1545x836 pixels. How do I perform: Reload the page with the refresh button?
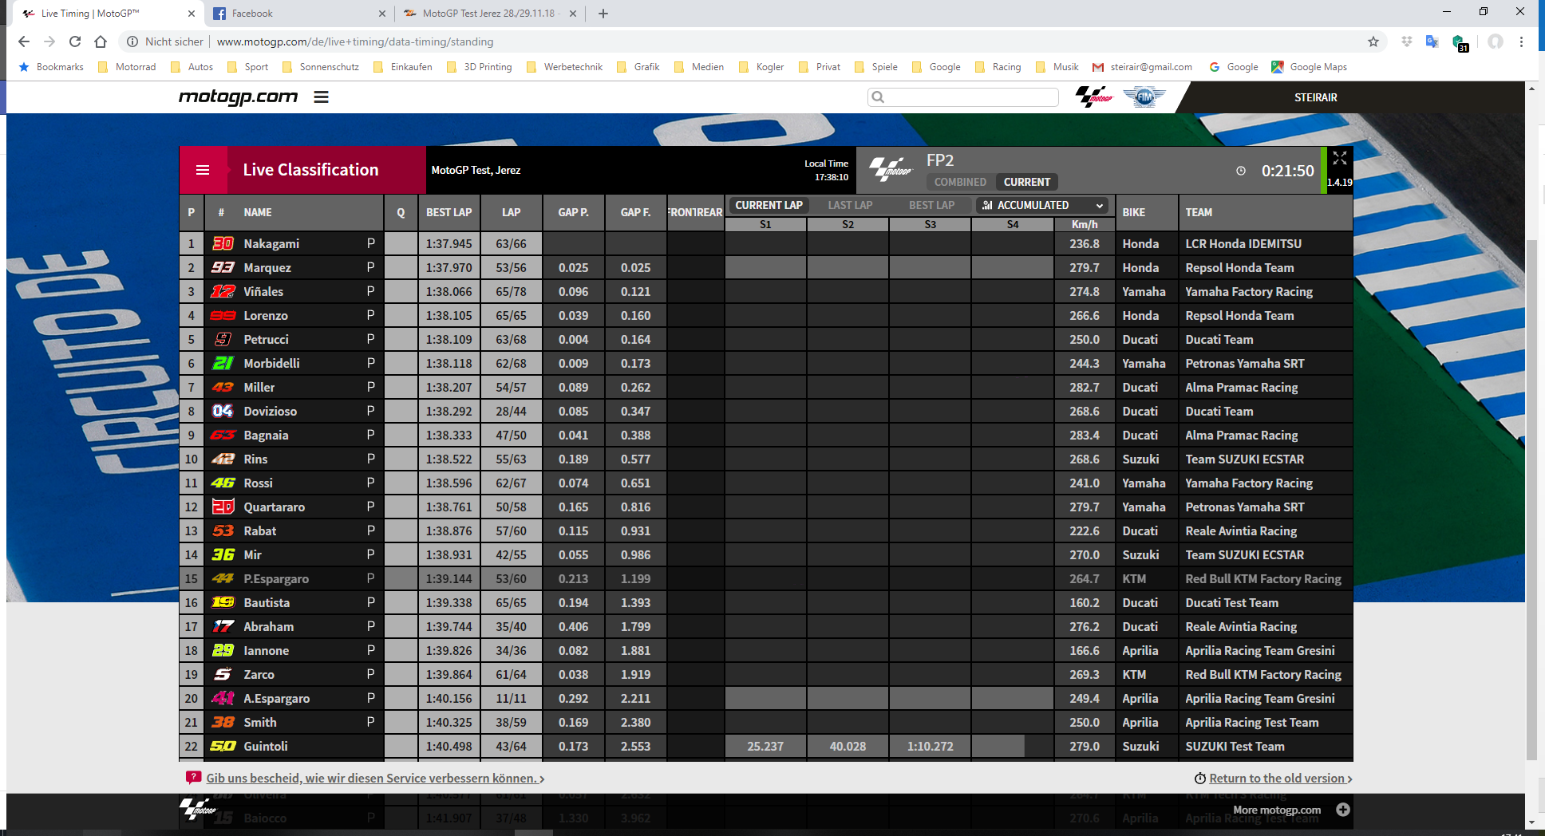75,41
